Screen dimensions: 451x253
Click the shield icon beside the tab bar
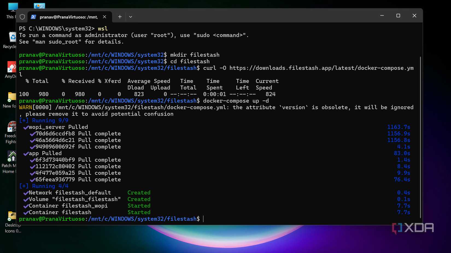(22, 17)
